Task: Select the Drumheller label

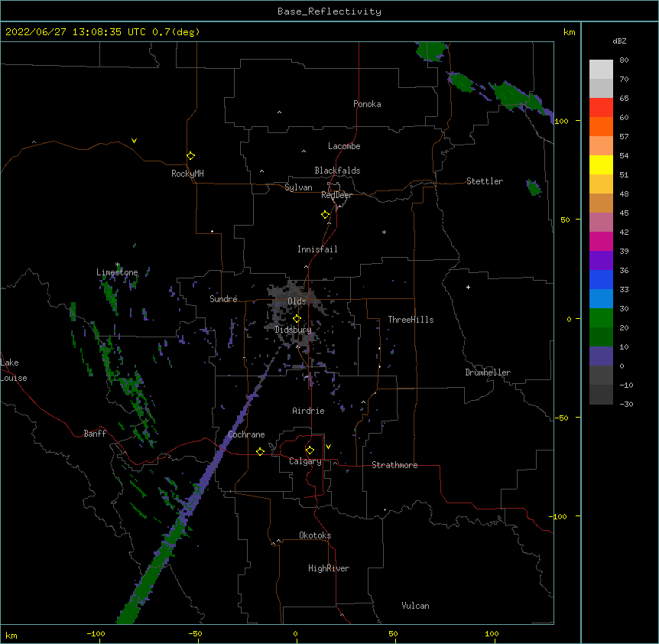Action: click(x=488, y=372)
